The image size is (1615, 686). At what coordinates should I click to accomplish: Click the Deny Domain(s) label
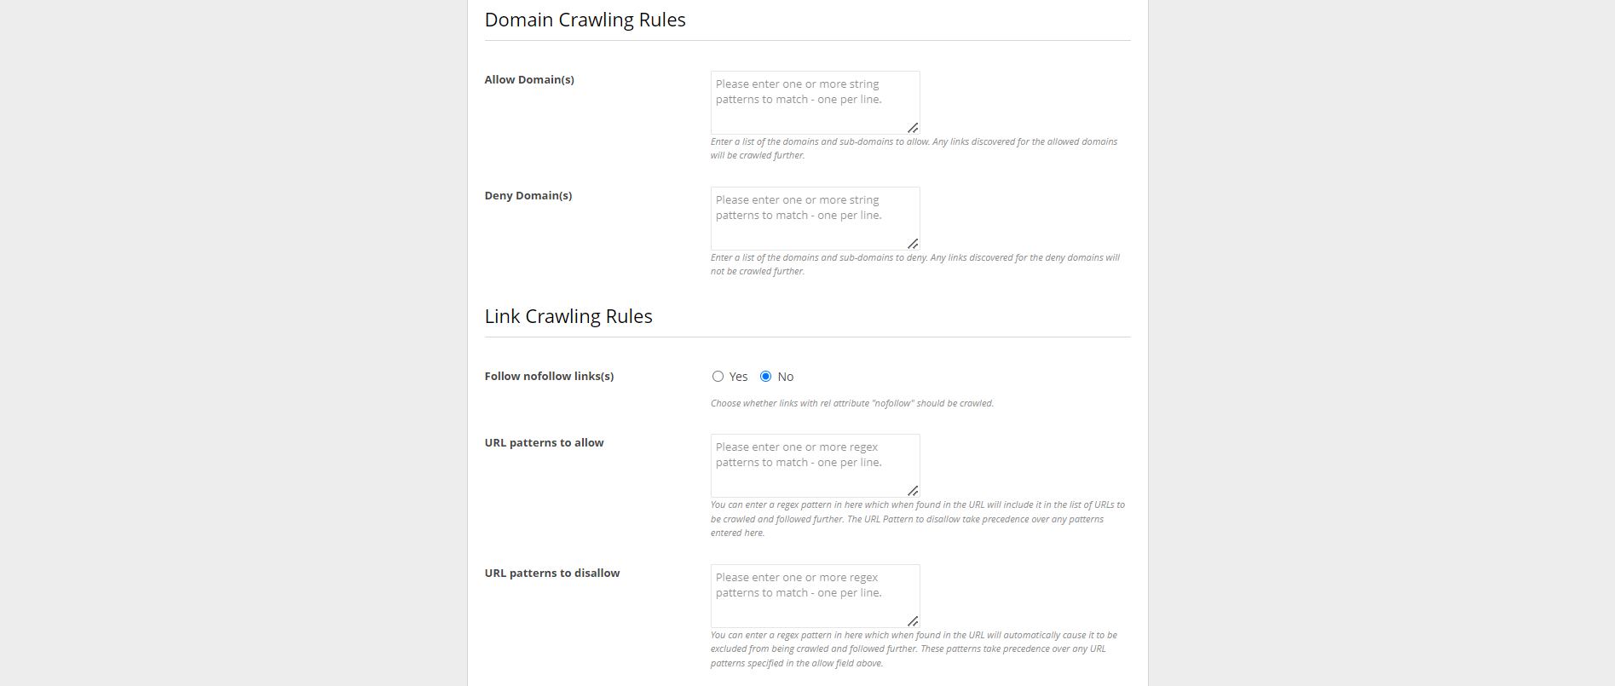coord(528,196)
